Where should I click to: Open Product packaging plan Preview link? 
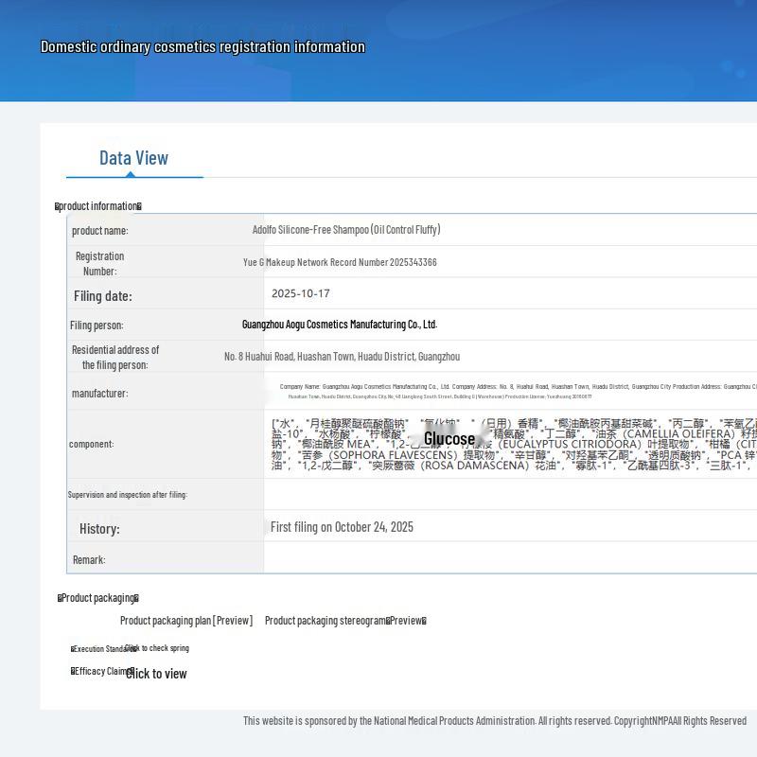click(186, 621)
